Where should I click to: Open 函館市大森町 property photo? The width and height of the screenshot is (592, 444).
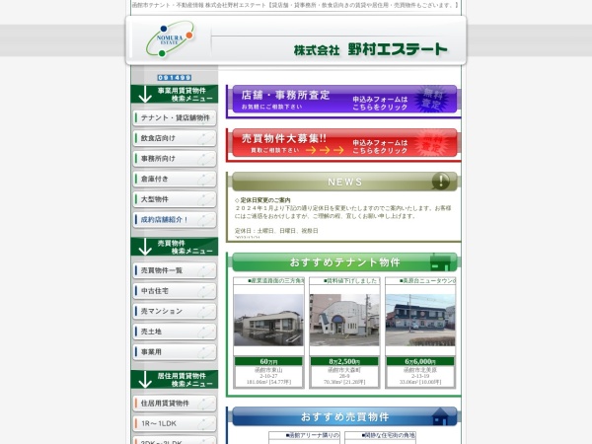(344, 320)
